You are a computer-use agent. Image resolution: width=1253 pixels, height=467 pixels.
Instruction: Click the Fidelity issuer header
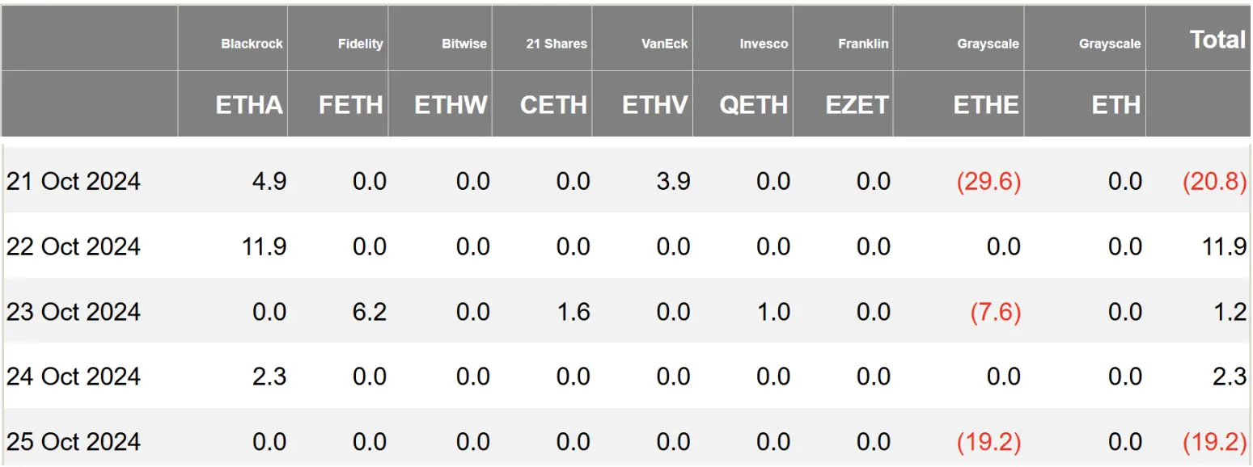(360, 44)
